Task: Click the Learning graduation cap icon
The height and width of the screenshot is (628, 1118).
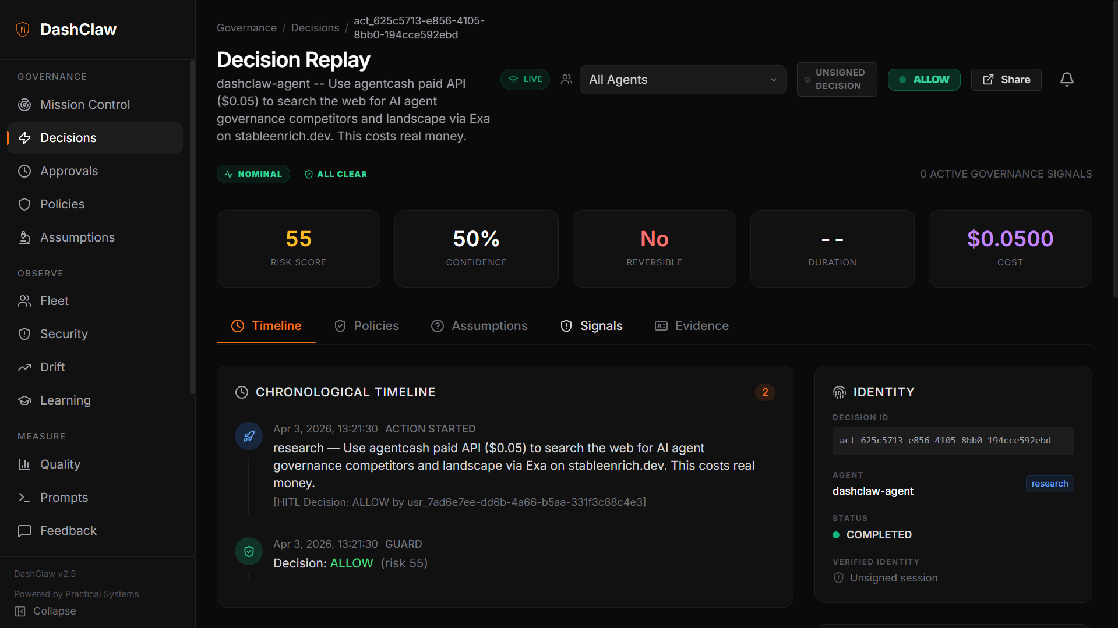Action: pyautogui.click(x=24, y=400)
